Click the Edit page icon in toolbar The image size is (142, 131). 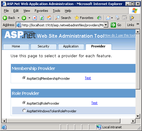pyautogui.click(x=125, y=18)
